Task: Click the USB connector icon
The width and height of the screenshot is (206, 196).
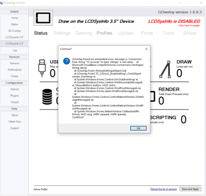Action: tap(42, 68)
